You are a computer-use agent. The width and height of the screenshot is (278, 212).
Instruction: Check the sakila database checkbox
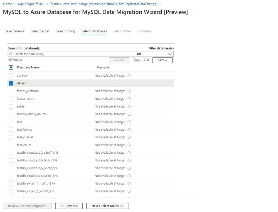pos(11,106)
